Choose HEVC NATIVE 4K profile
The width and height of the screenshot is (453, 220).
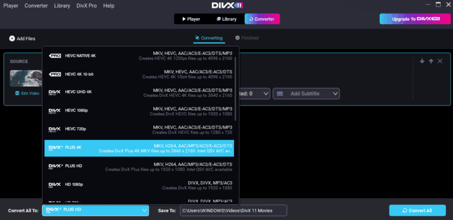[139, 56]
